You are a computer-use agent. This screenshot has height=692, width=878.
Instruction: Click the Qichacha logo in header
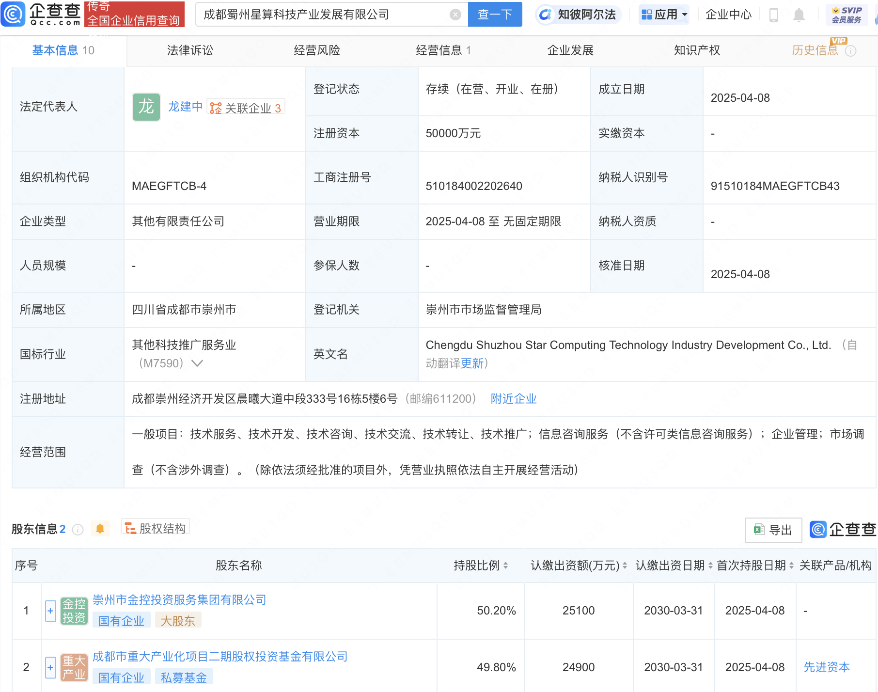(x=41, y=14)
